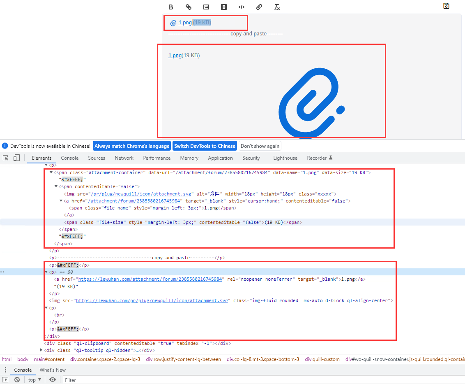Collapse the selected p == $0 node
465x384 pixels.
(46, 272)
